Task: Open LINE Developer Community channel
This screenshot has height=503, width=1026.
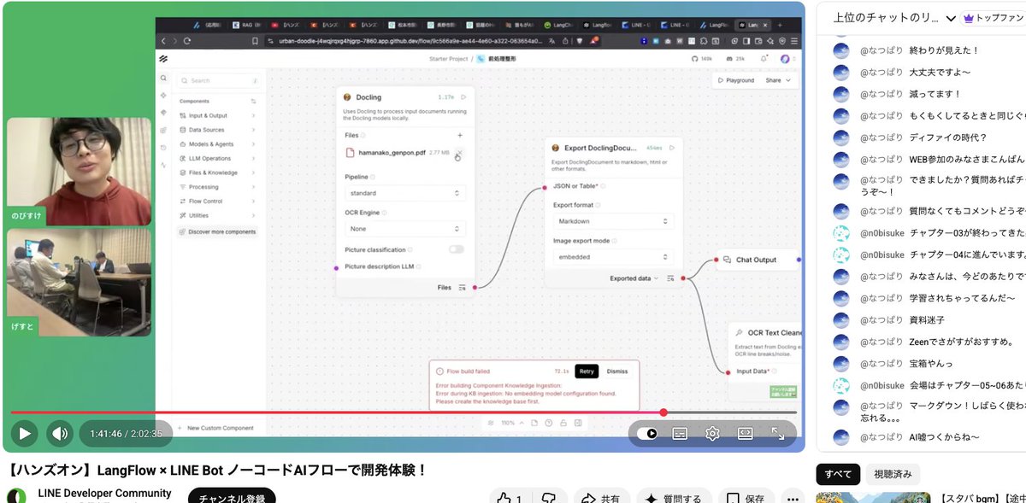Action: 104,494
